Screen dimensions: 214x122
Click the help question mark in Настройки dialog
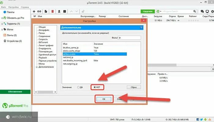pos(141,28)
